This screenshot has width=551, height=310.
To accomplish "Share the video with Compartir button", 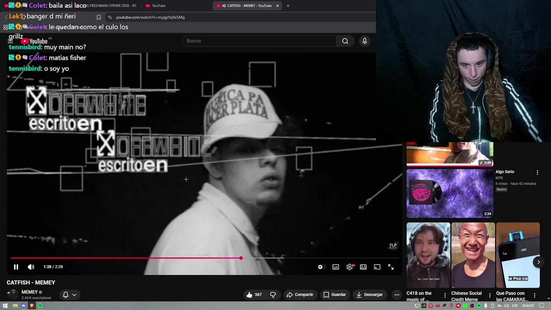I will (x=300, y=294).
